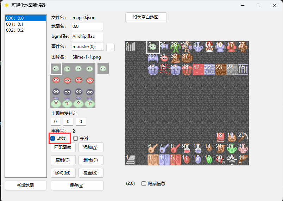Select the red merchant tile numbered 17
This screenshot has width=283, height=201.
click(232, 47)
